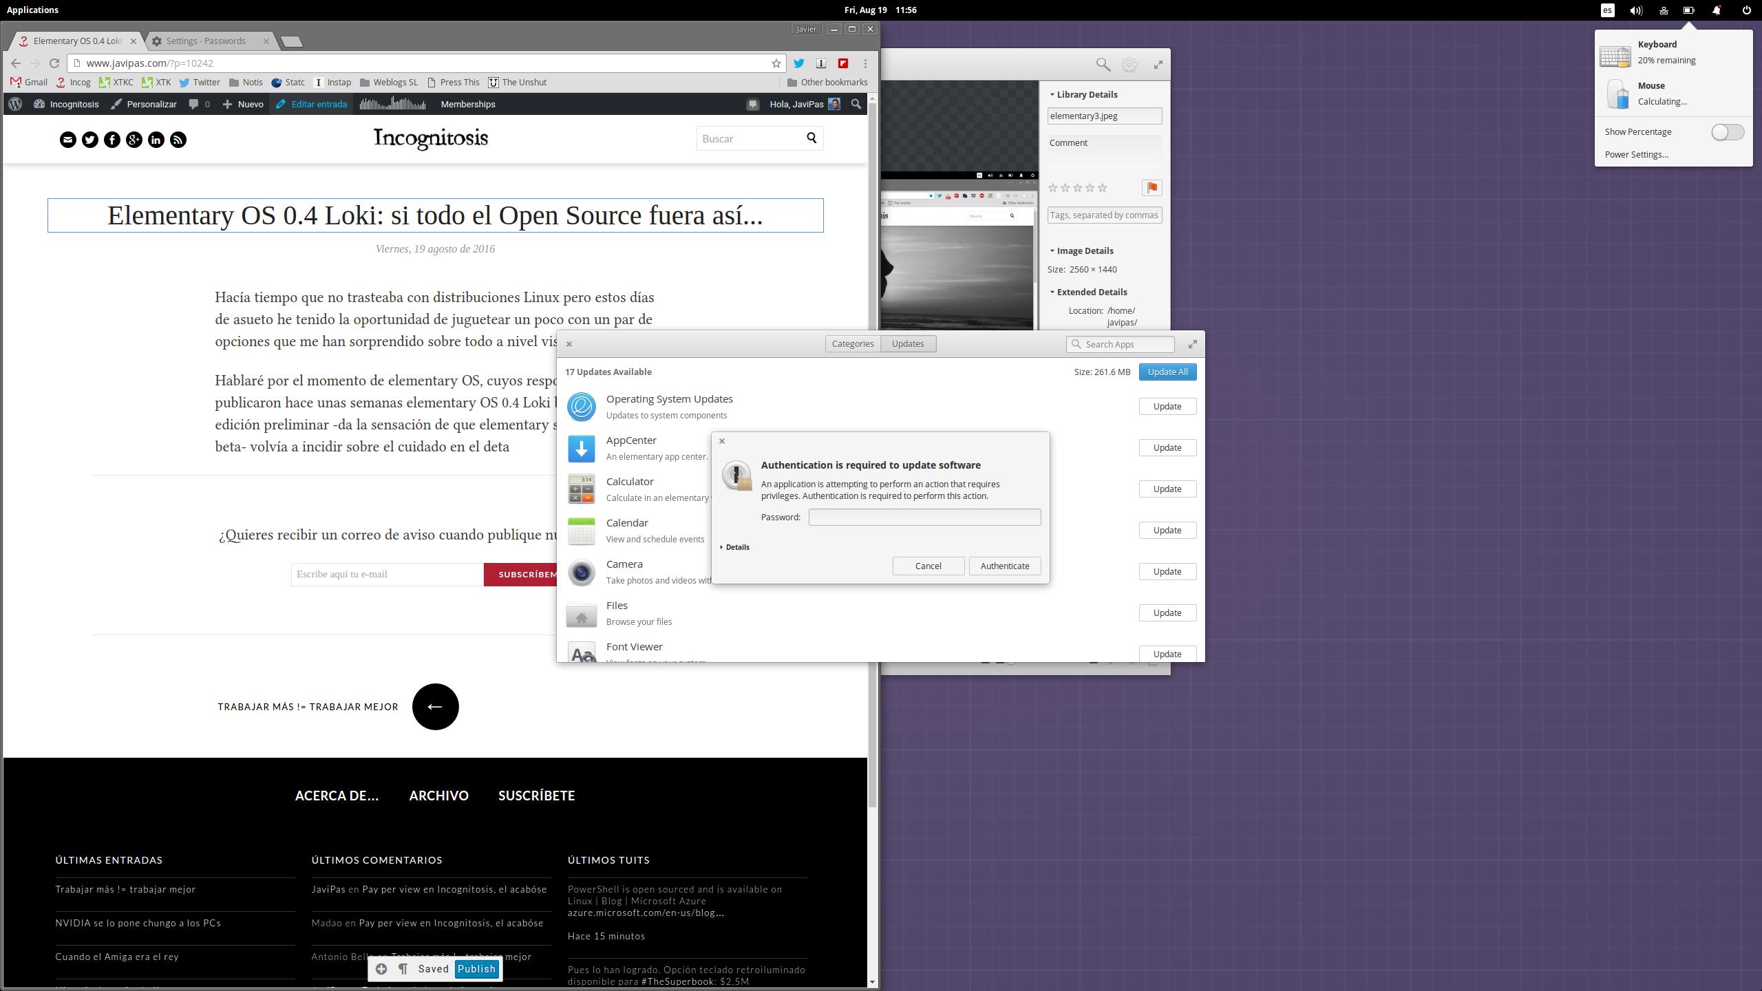Flag the photo with the orange flag icon
The width and height of the screenshot is (1762, 991).
1151,188
